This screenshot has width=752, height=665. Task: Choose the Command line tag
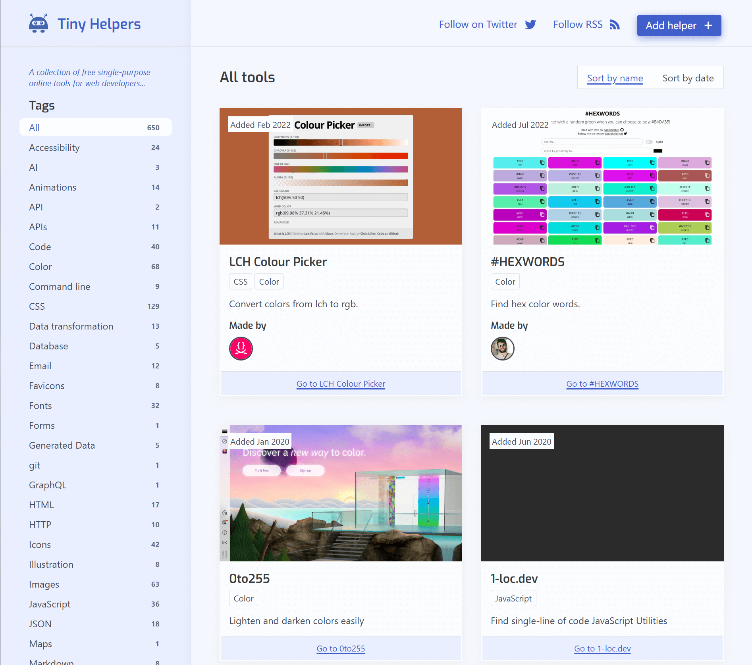pos(96,286)
